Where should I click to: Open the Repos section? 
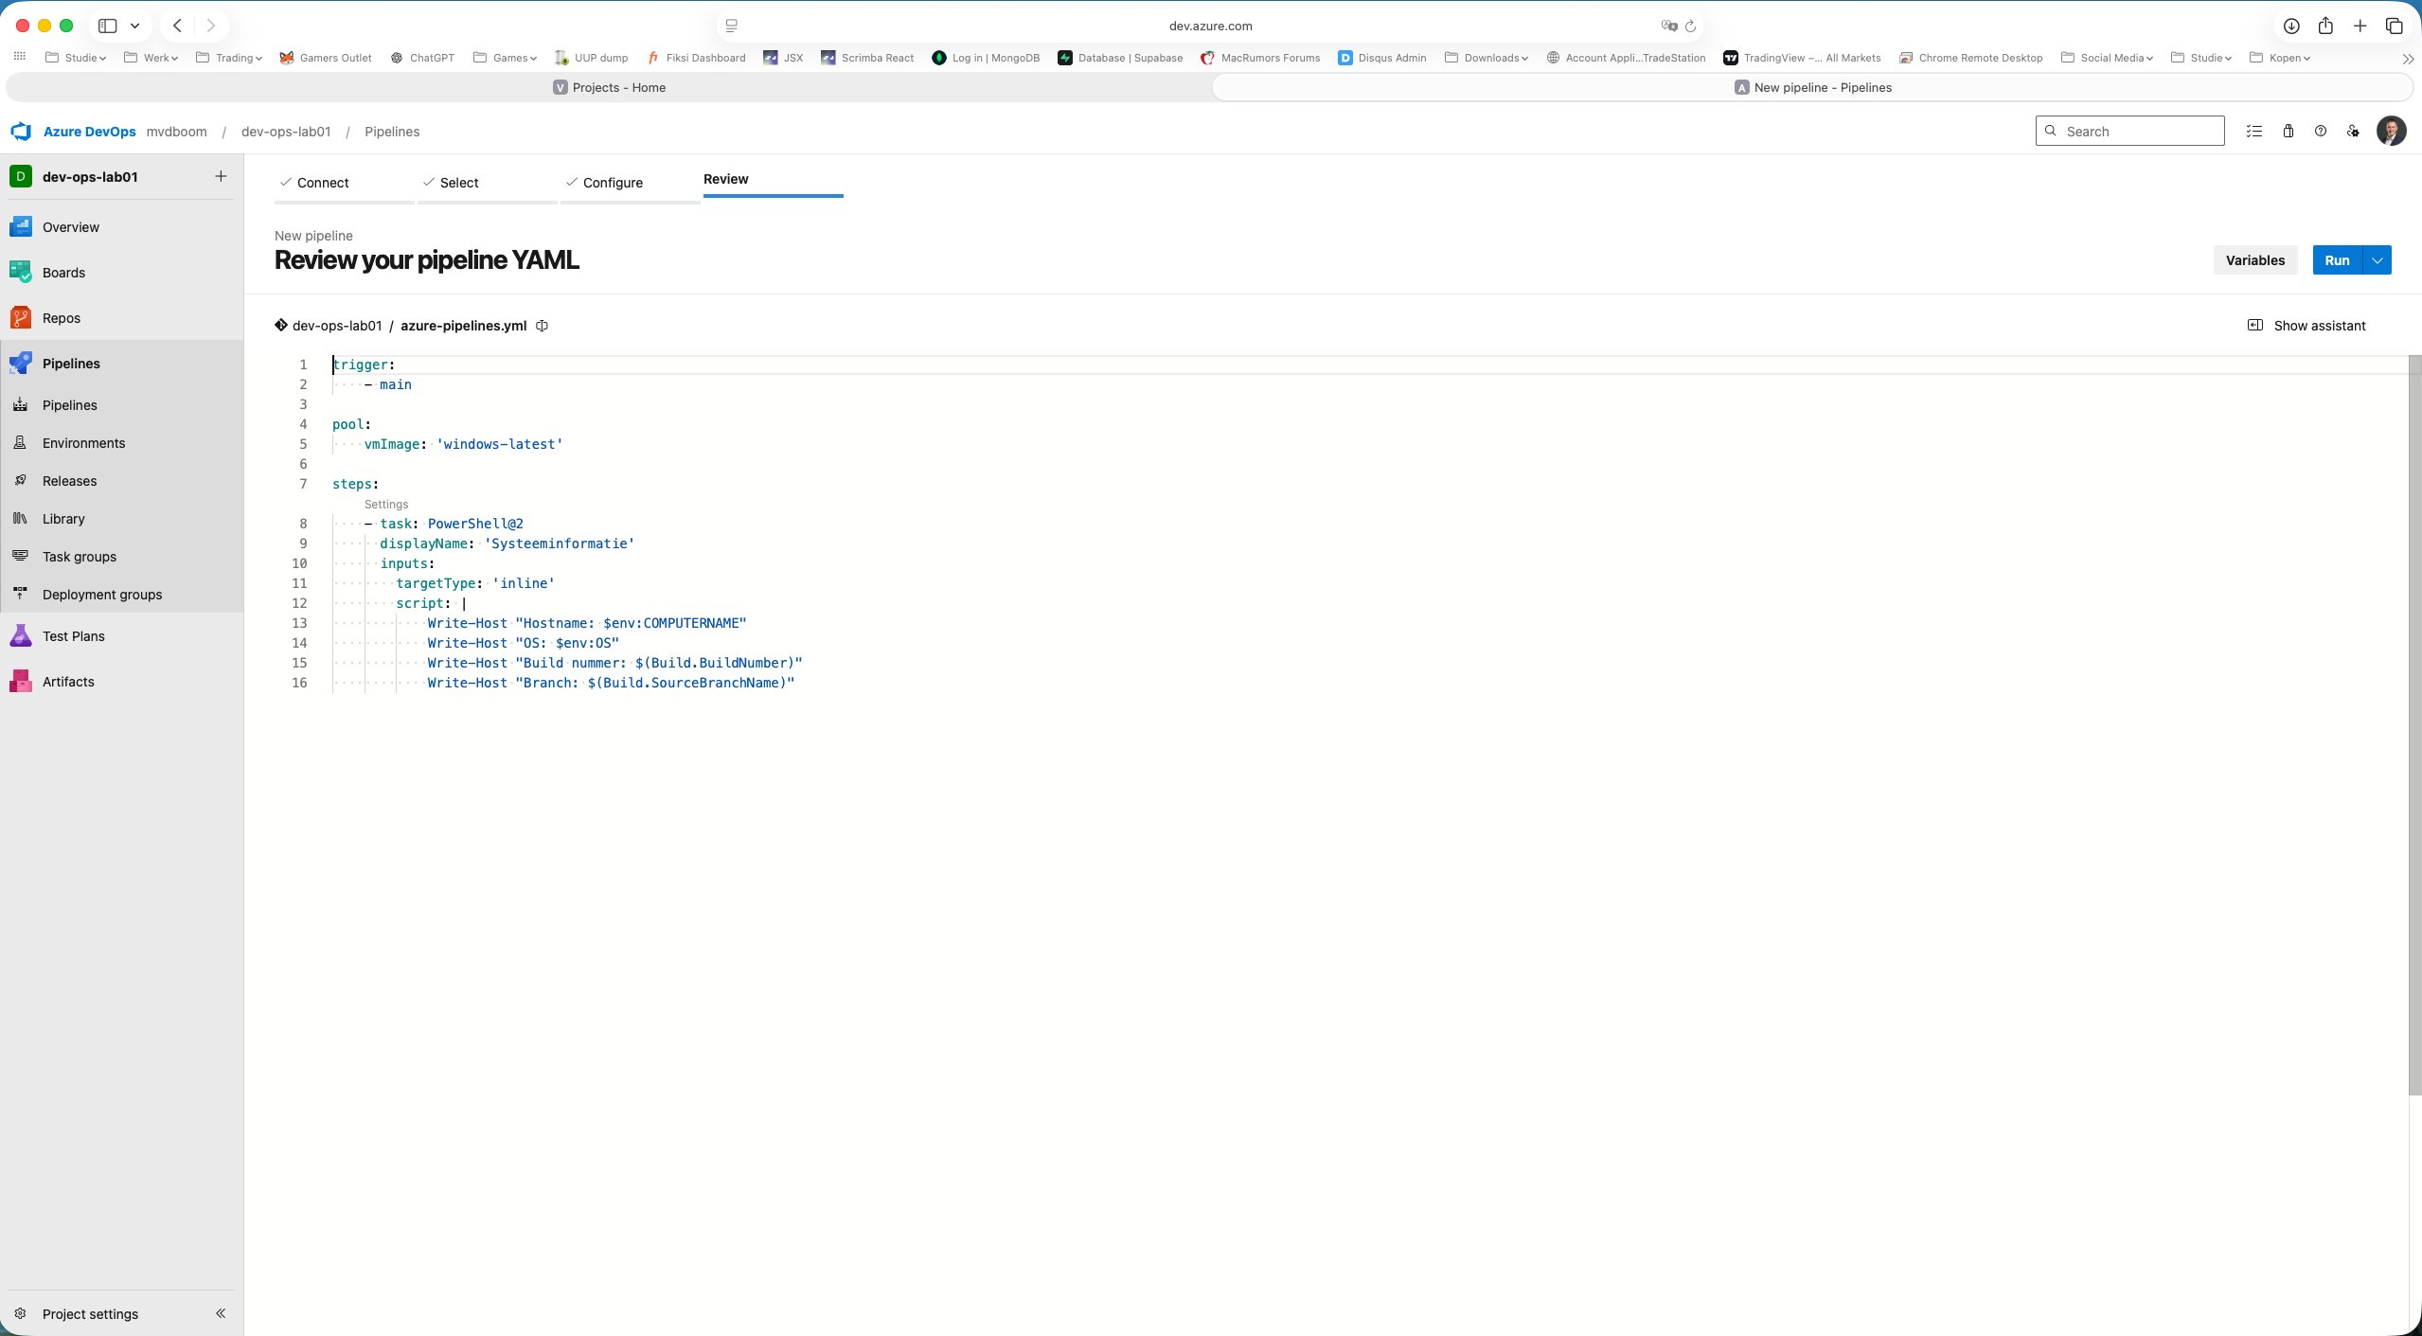click(61, 317)
